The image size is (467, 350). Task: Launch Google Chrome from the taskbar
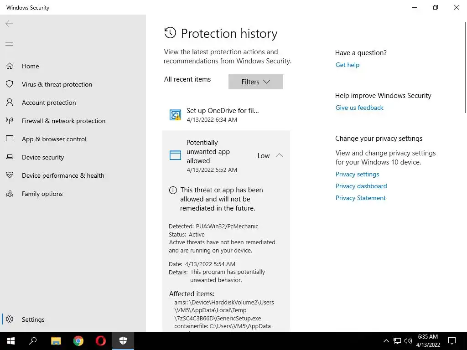pyautogui.click(x=78, y=341)
